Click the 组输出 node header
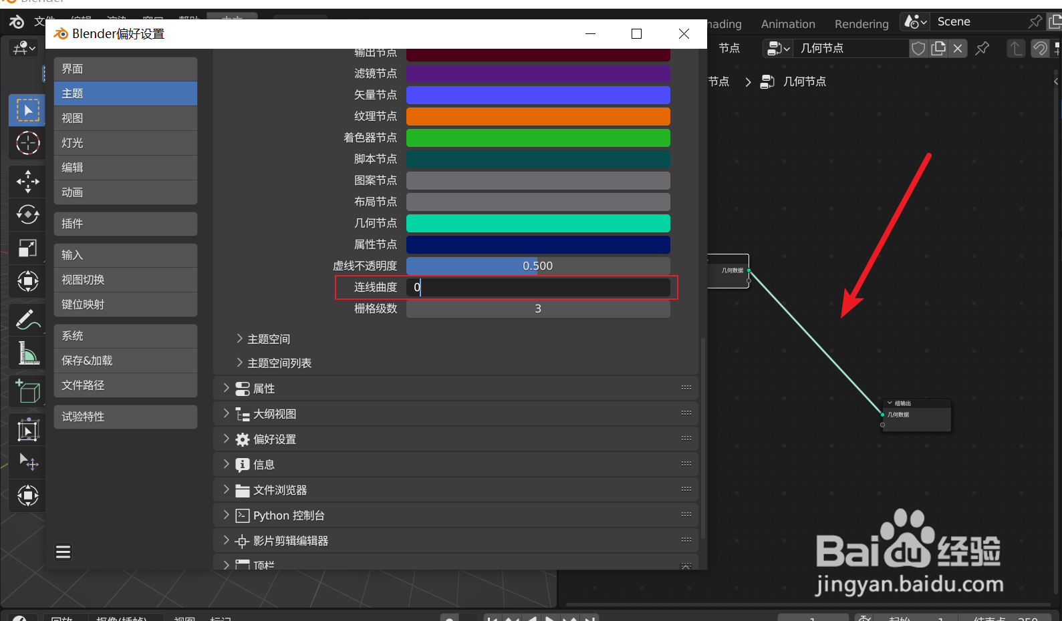This screenshot has width=1062, height=621. click(916, 403)
